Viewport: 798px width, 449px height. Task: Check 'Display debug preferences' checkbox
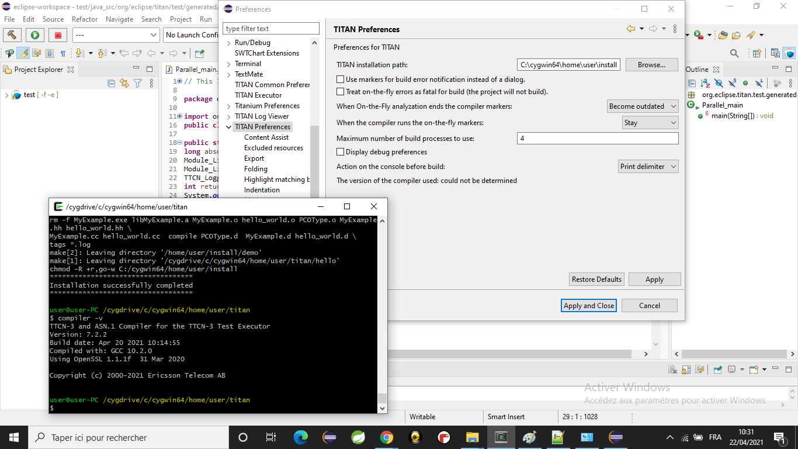pyautogui.click(x=340, y=152)
